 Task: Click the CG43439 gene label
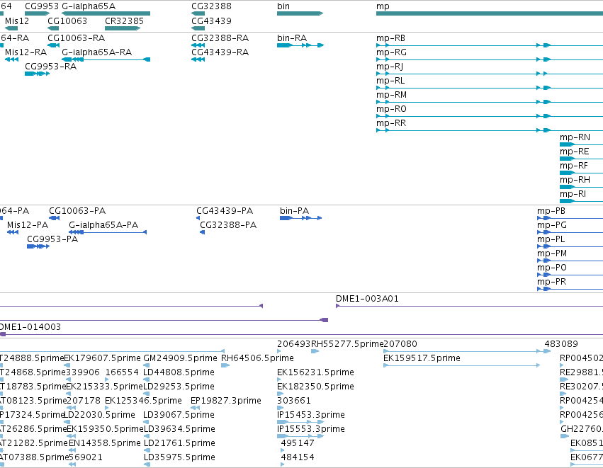point(212,21)
